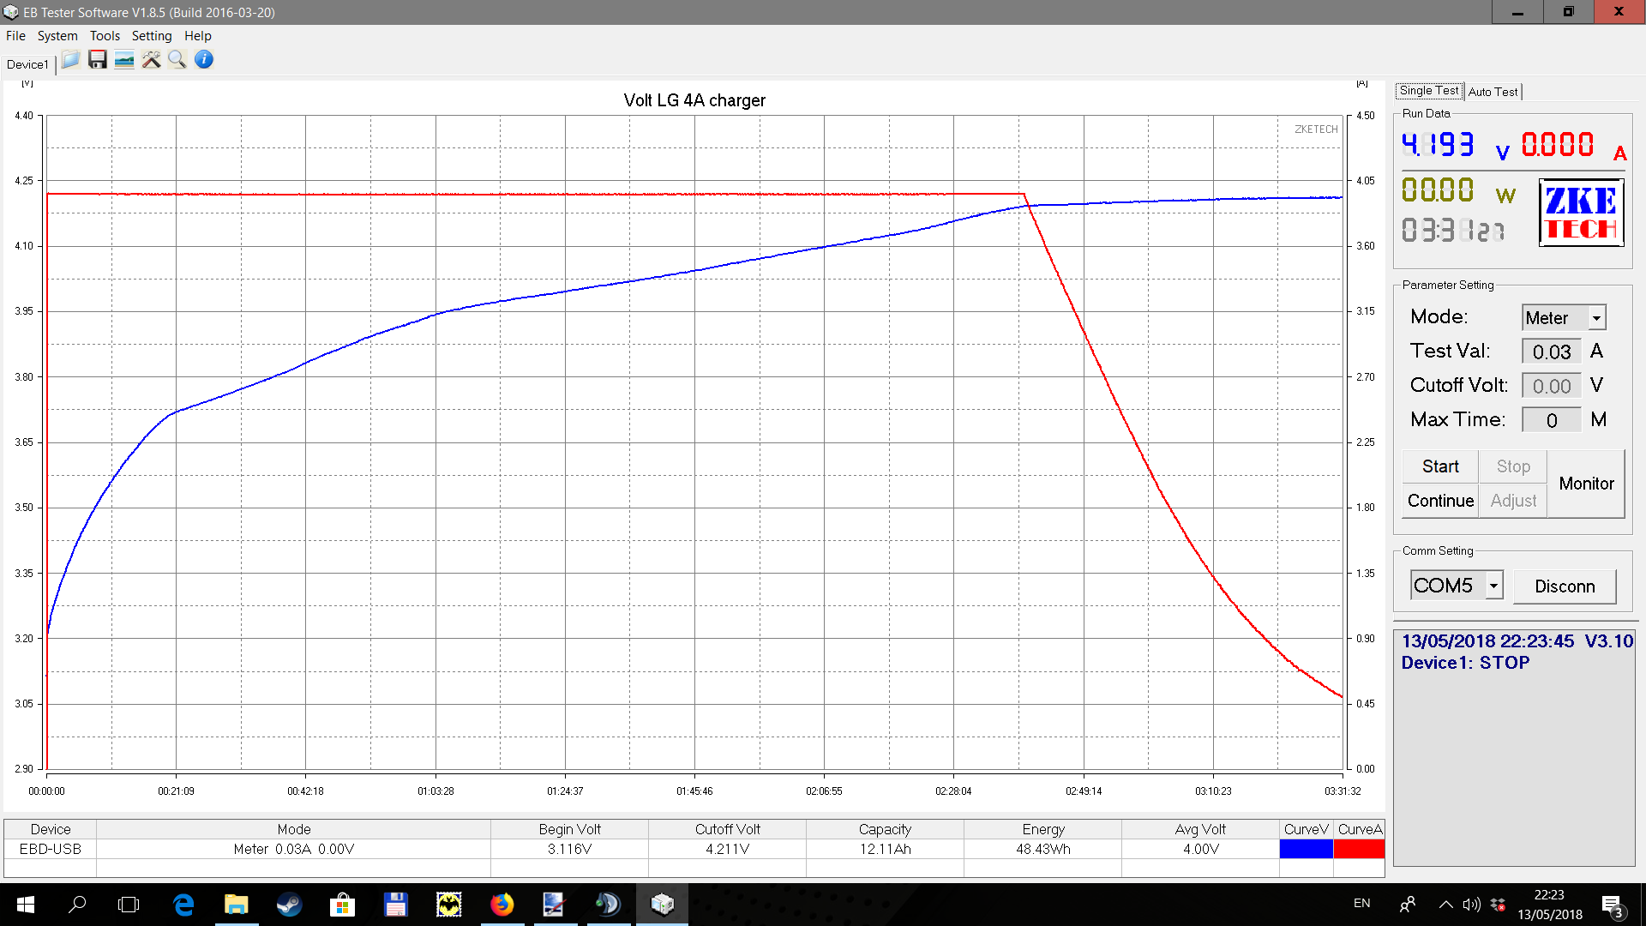Viewport: 1646px width, 926px height.
Task: Click the Monitor button
Action: [x=1586, y=484]
